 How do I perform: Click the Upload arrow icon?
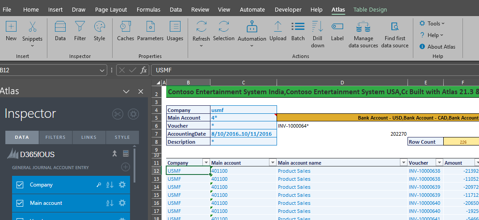[277, 27]
